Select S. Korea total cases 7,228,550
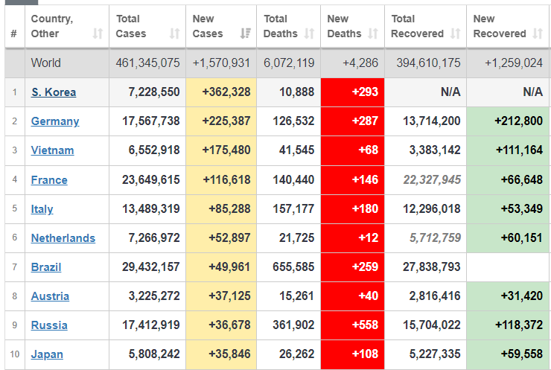This screenshot has width=551, height=370. click(154, 92)
